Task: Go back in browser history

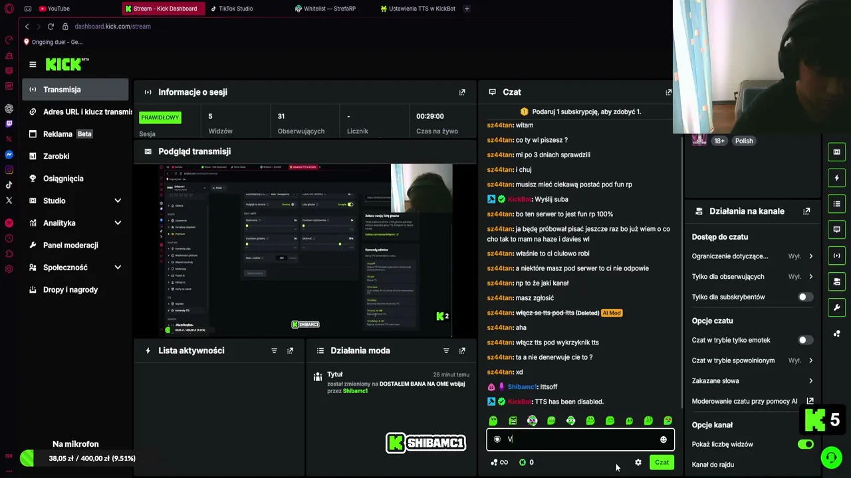Action: (x=27, y=27)
